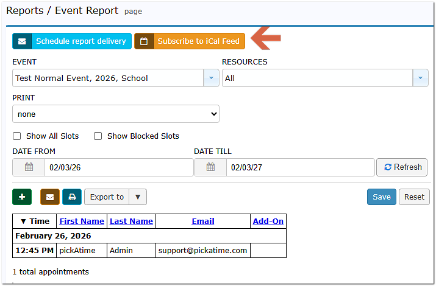Screen dimensions: 436x286
Task: Click the blue Save button
Action: [x=381, y=197]
